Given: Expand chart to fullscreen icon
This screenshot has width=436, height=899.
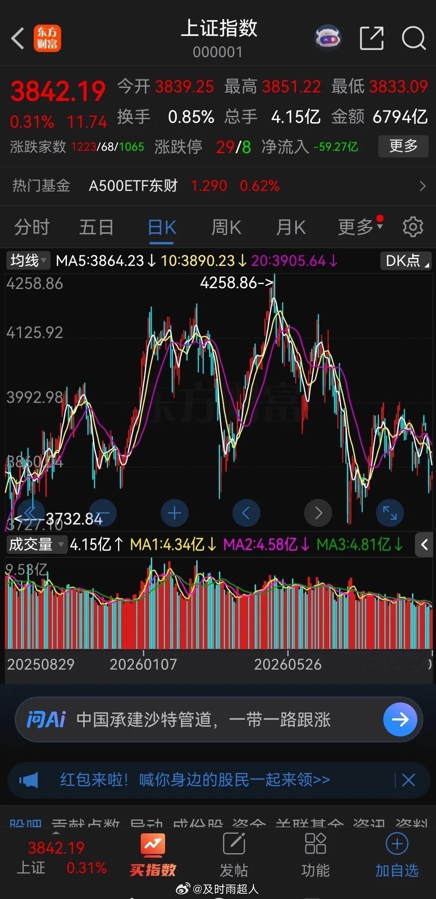Looking at the screenshot, I should tap(390, 513).
